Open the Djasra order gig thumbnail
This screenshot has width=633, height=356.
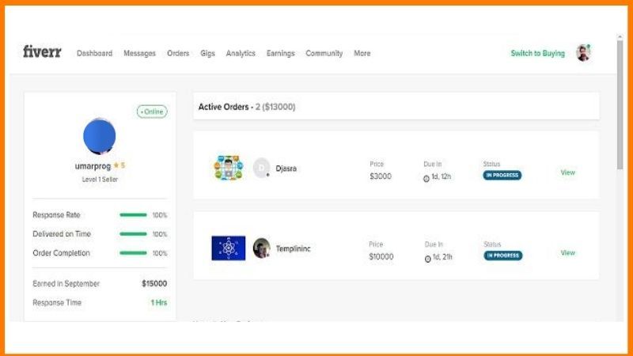[229, 168]
